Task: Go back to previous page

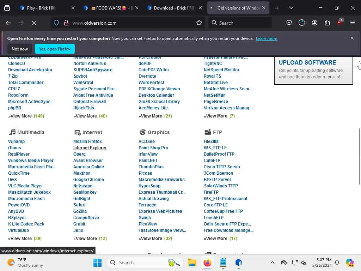Action: [x=8, y=23]
